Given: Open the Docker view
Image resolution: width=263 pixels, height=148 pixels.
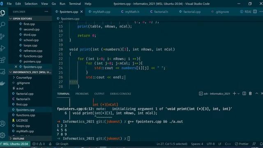Looking at the screenshot, I should [x=3, y=83].
